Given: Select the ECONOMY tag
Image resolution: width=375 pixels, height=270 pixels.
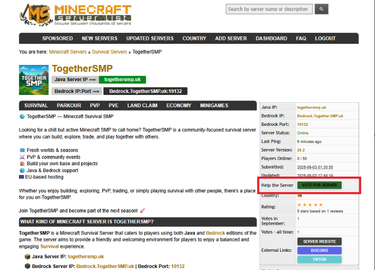Looking at the screenshot, I should coord(179,105).
